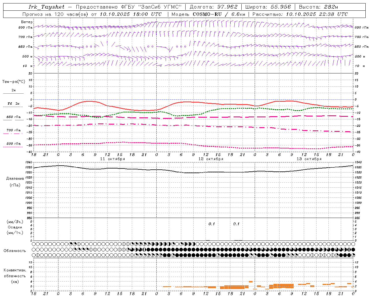Viewport: 370px width, 296px height.
Task: Click the left '850 гПа' wind level label
Action: click(x=25, y=47)
